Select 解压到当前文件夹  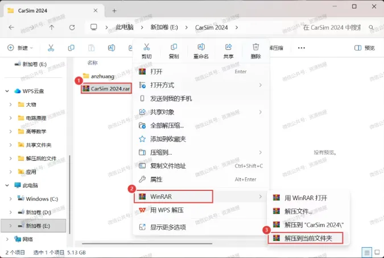[308, 238]
